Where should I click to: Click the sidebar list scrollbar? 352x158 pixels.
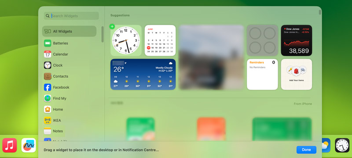pos(103,34)
